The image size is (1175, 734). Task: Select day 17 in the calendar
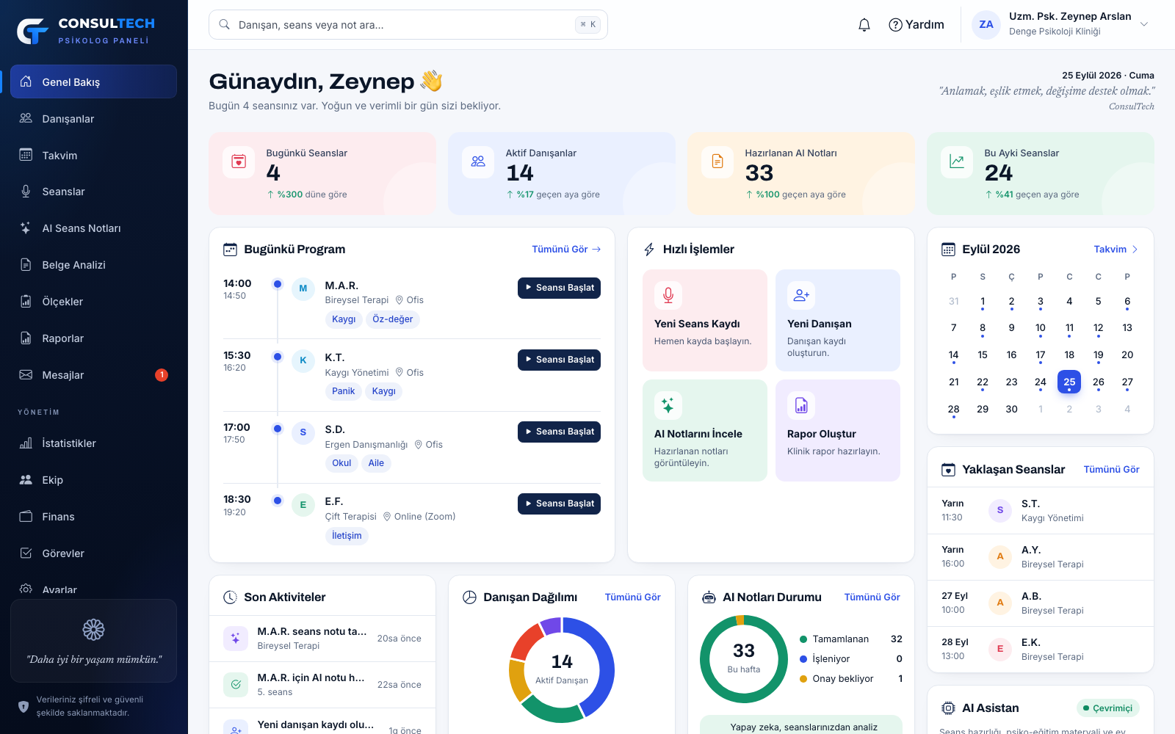[1040, 355]
